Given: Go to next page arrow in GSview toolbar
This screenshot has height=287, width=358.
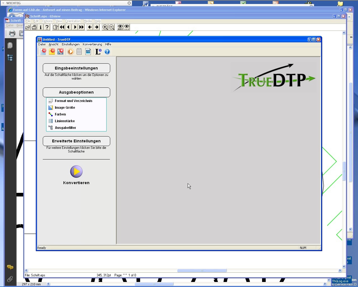Looking at the screenshot, I should coord(75,27).
